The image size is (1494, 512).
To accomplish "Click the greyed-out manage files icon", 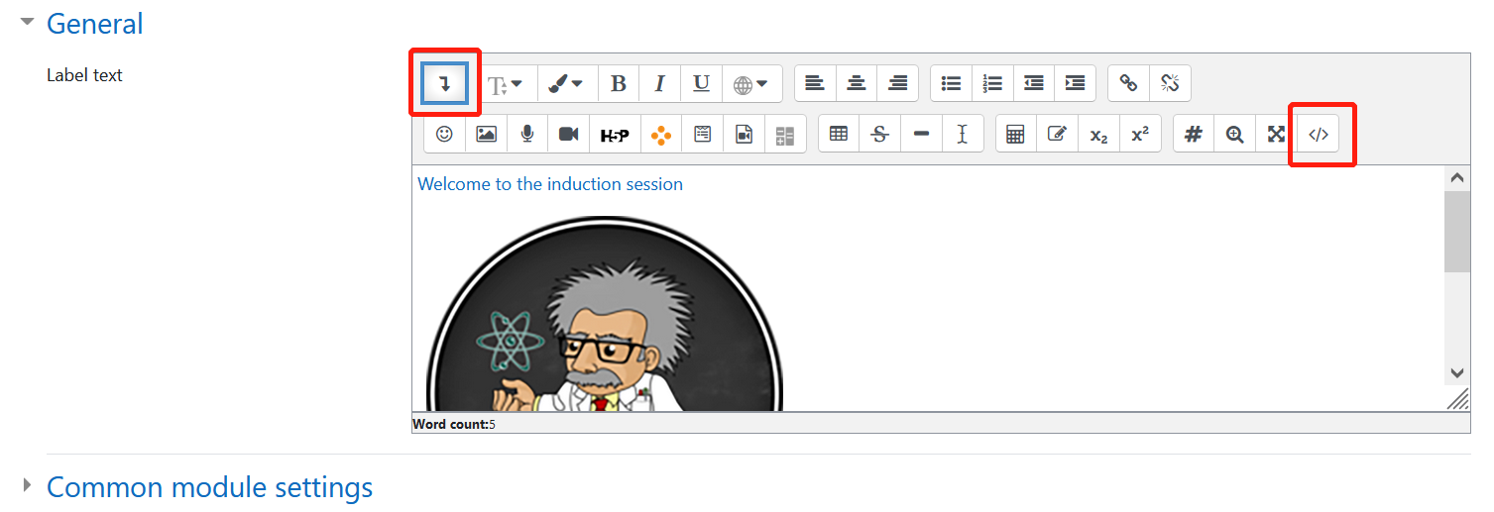I will click(x=785, y=134).
